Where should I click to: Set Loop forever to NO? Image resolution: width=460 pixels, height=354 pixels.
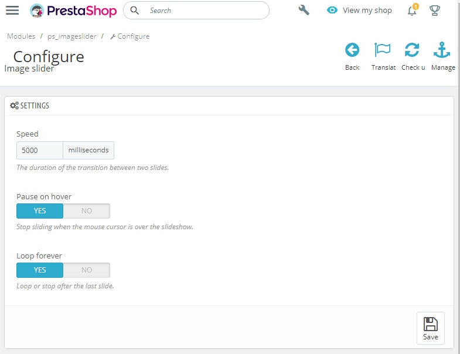(x=87, y=270)
